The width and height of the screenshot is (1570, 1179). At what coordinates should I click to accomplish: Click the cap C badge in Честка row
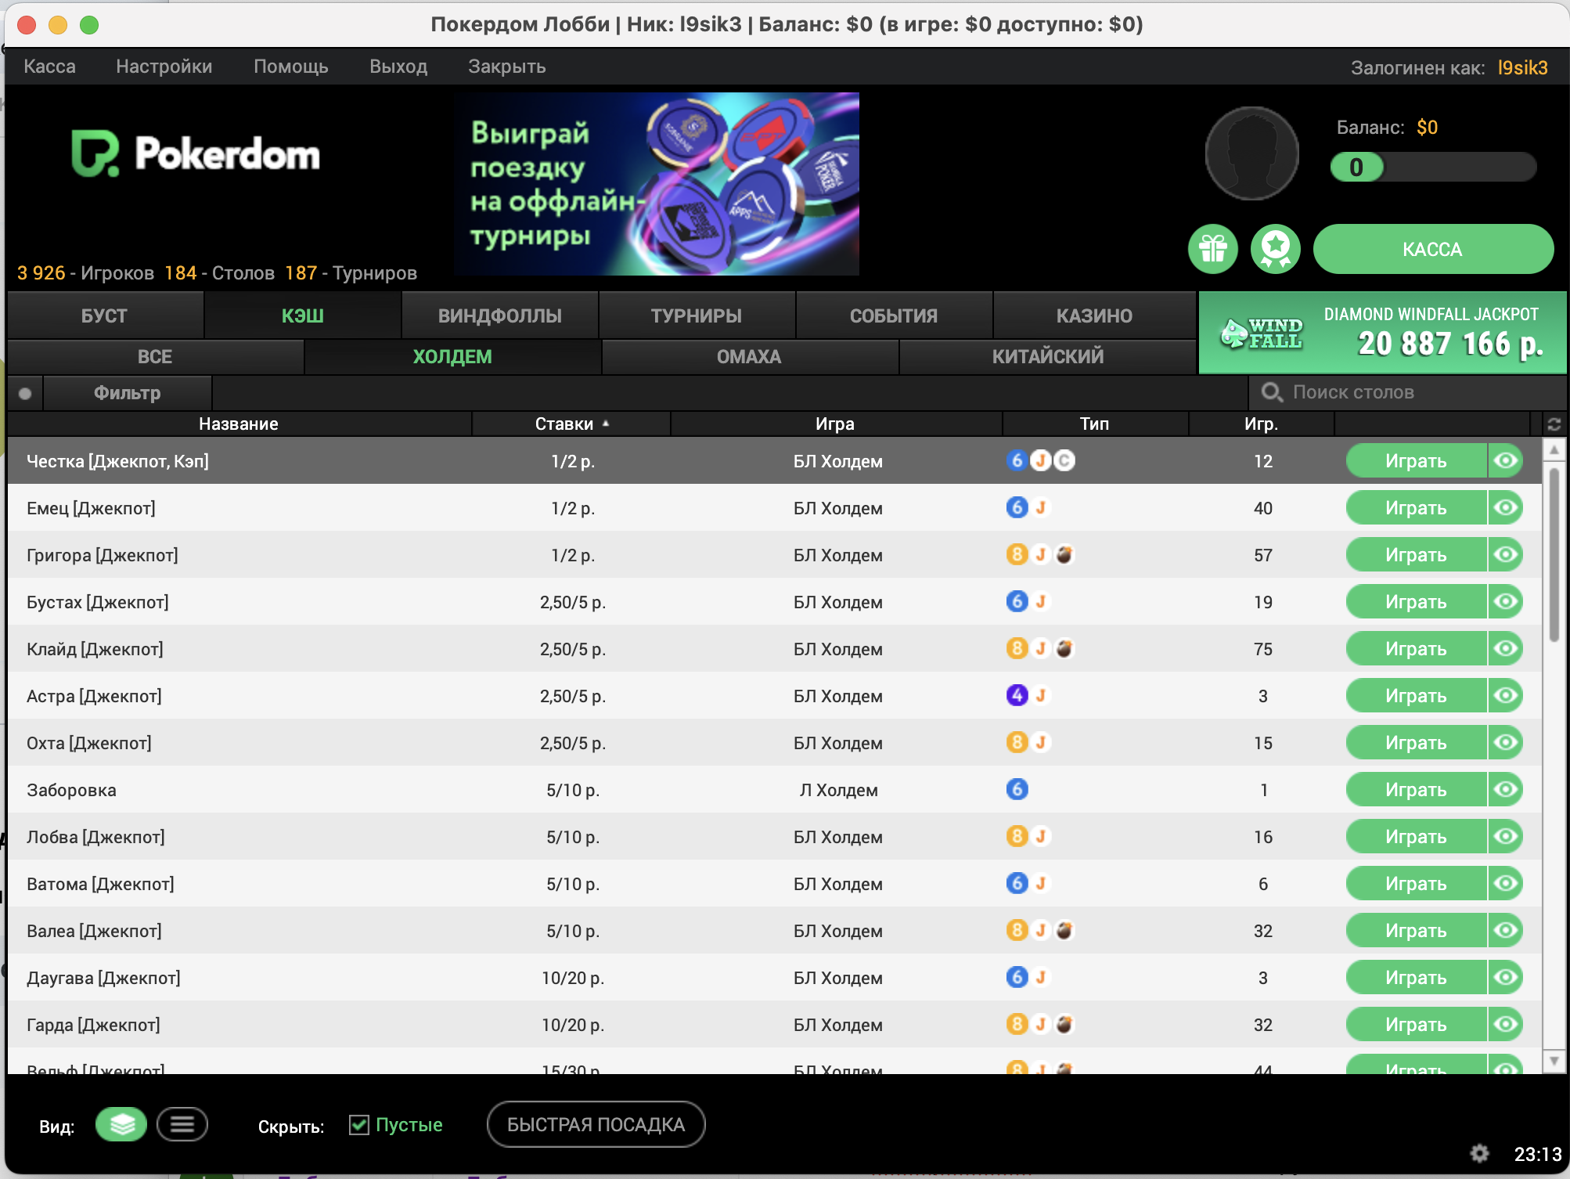[x=1064, y=460]
